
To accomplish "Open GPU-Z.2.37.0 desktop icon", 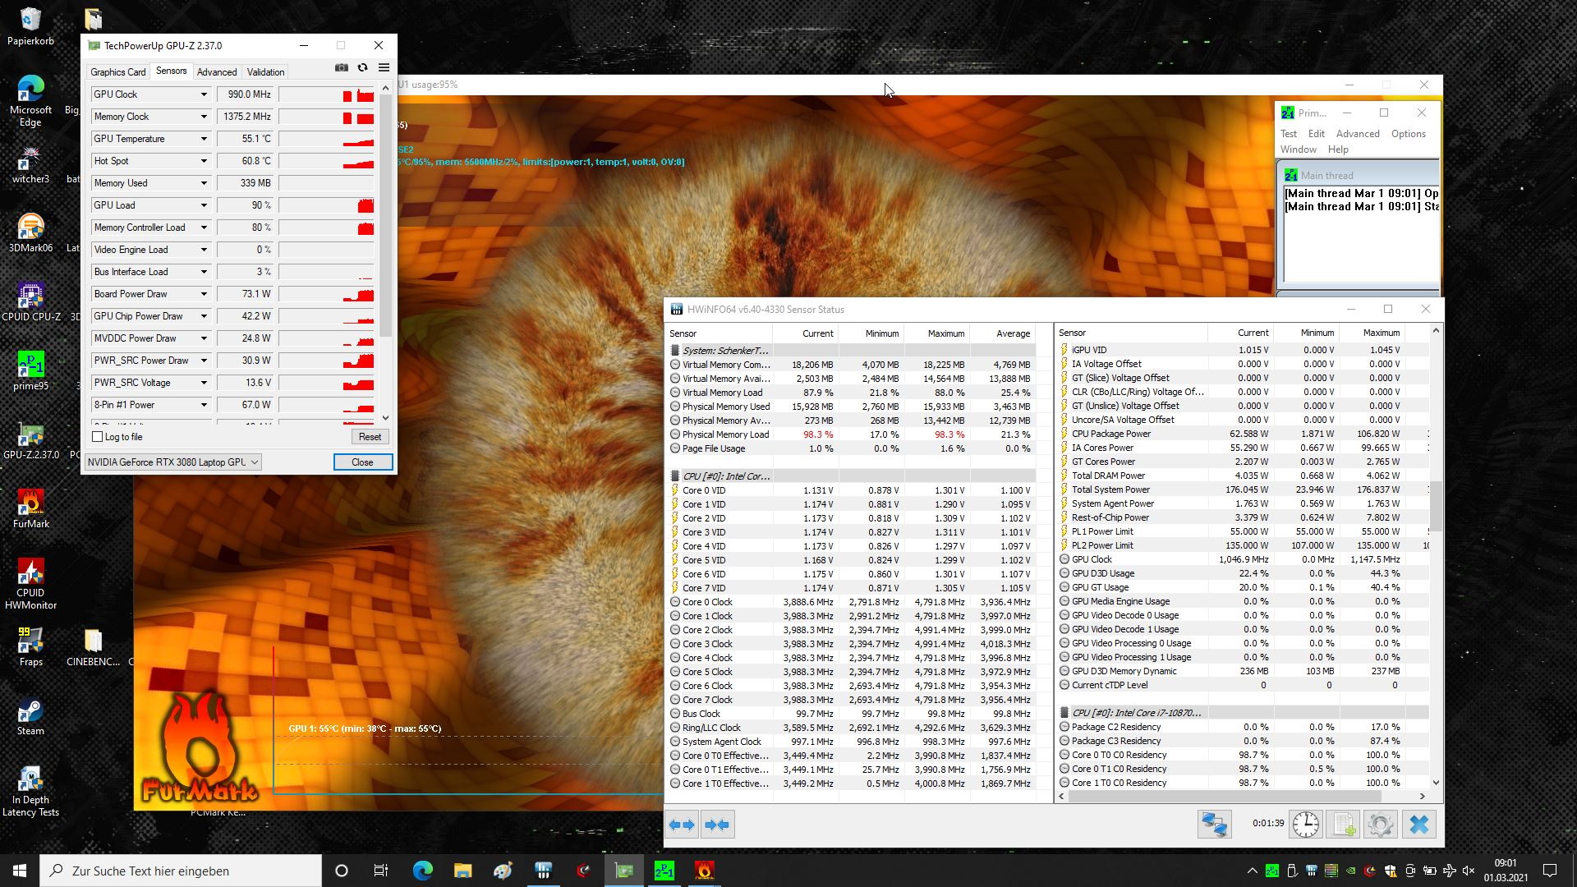I will [30, 440].
